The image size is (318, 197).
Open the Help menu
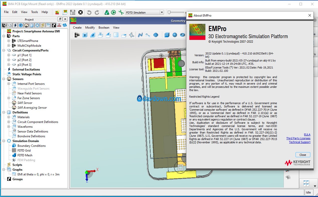[x=45, y=12]
